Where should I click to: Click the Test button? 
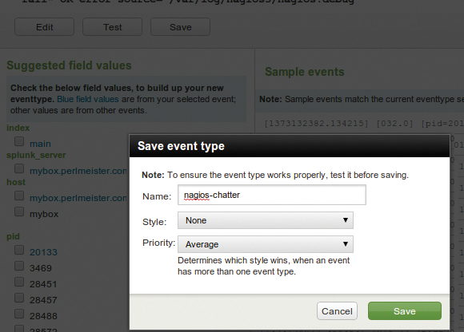coord(113,27)
